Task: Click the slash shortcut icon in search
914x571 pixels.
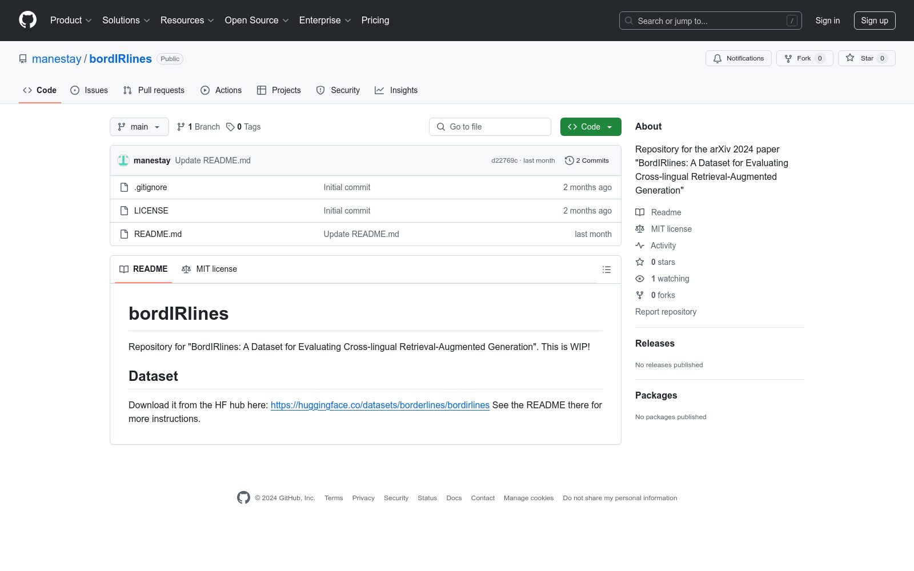Action: [792, 21]
